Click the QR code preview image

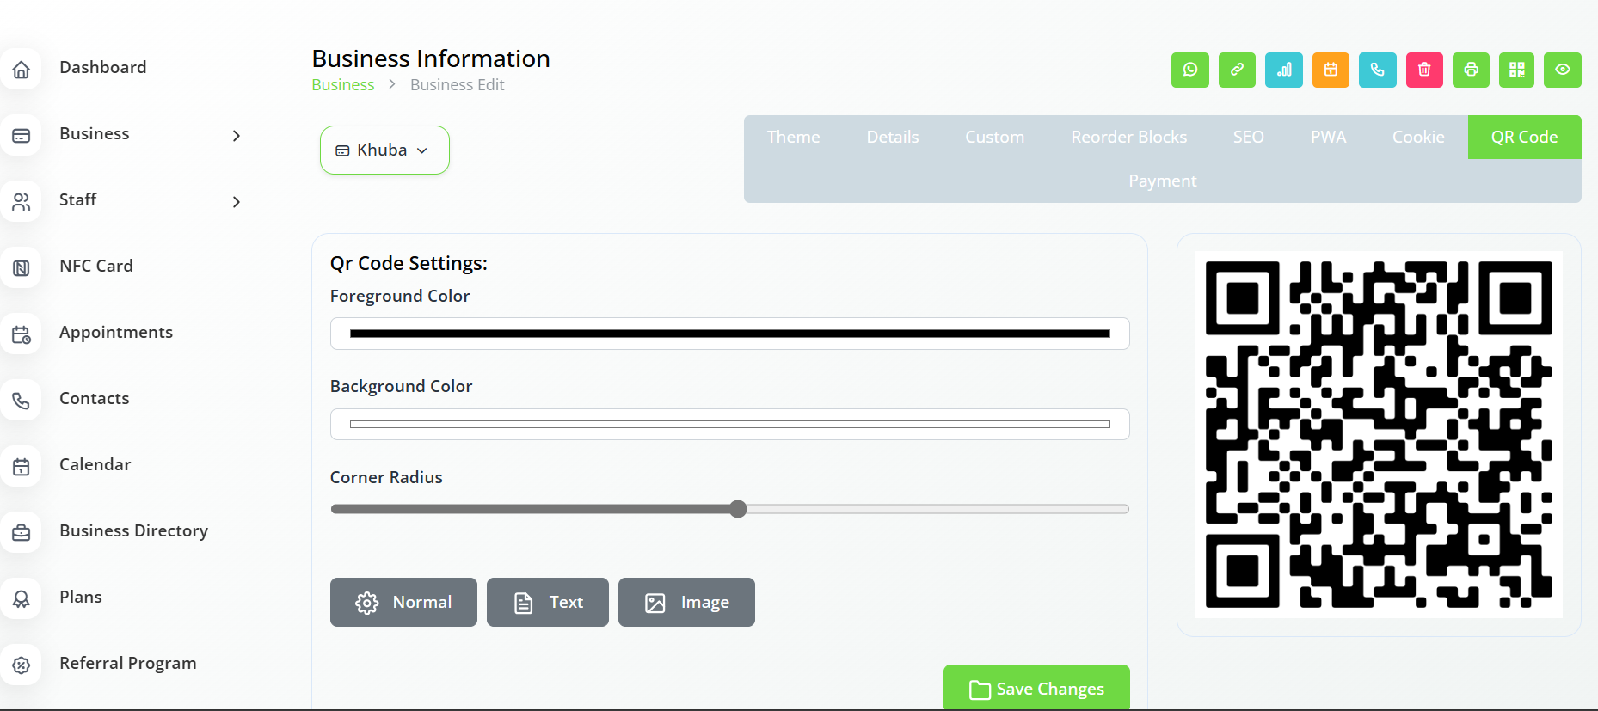click(1379, 435)
